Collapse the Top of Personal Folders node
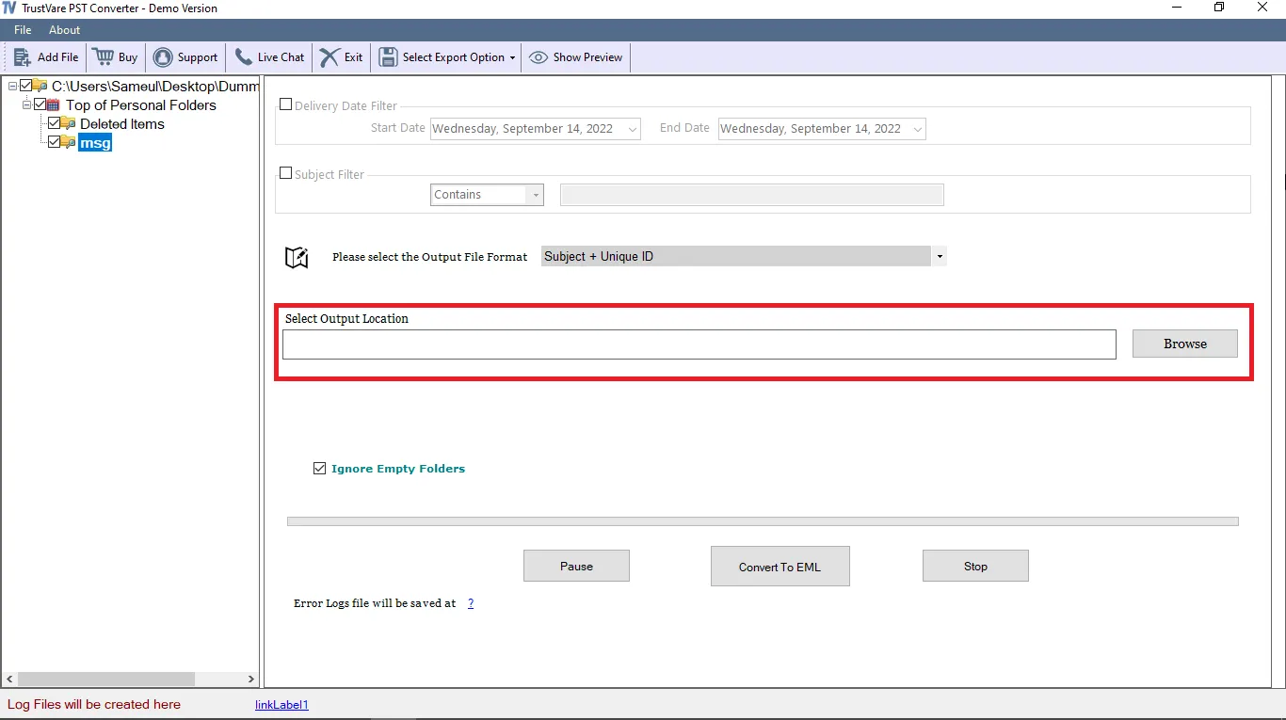 tap(27, 104)
